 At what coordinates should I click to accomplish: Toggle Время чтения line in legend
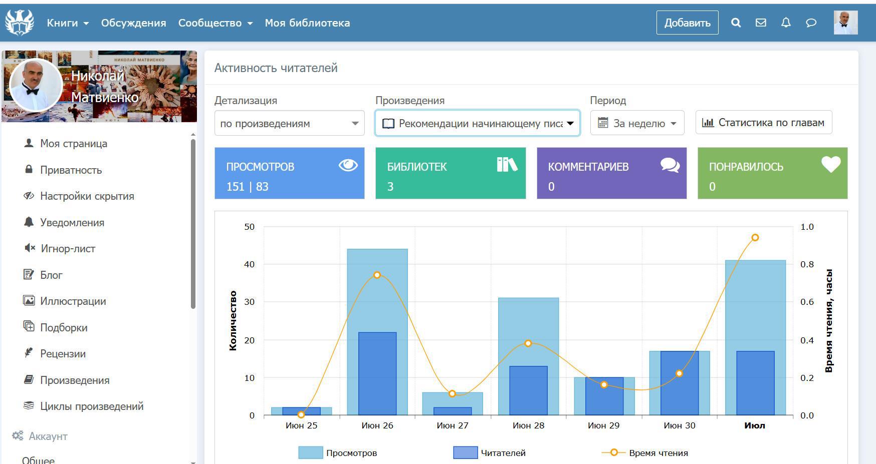[x=644, y=453]
